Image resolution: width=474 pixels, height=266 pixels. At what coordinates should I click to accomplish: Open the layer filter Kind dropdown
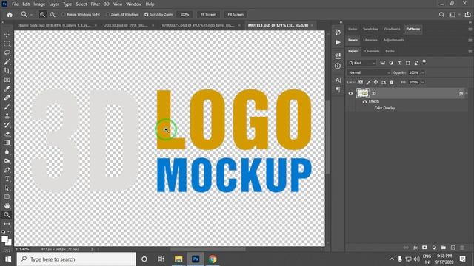(362, 63)
